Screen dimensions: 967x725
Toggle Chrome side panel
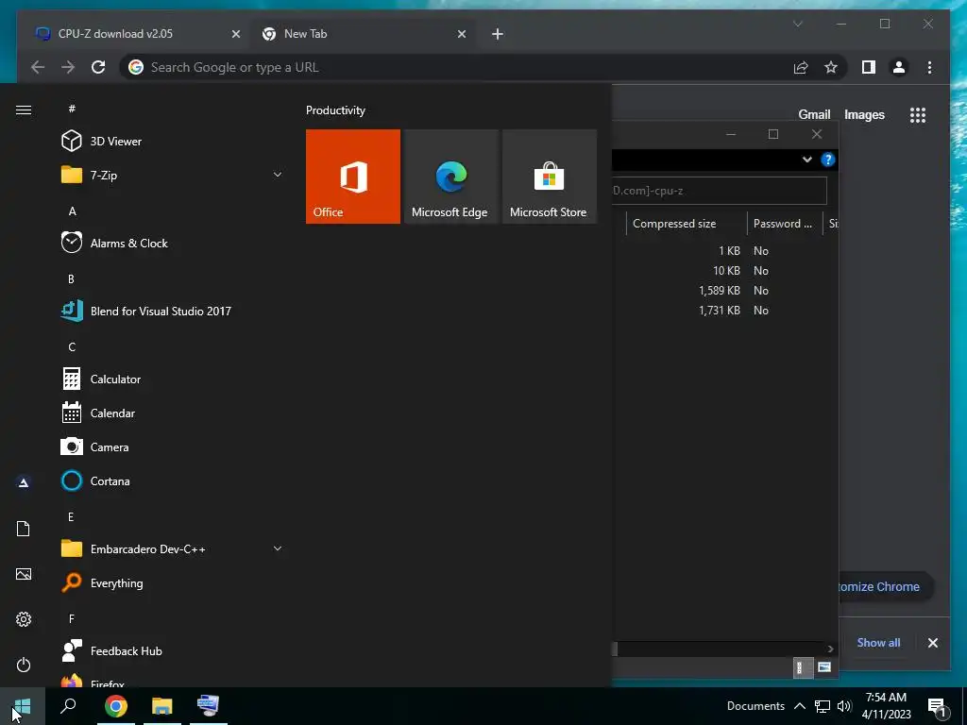(869, 67)
